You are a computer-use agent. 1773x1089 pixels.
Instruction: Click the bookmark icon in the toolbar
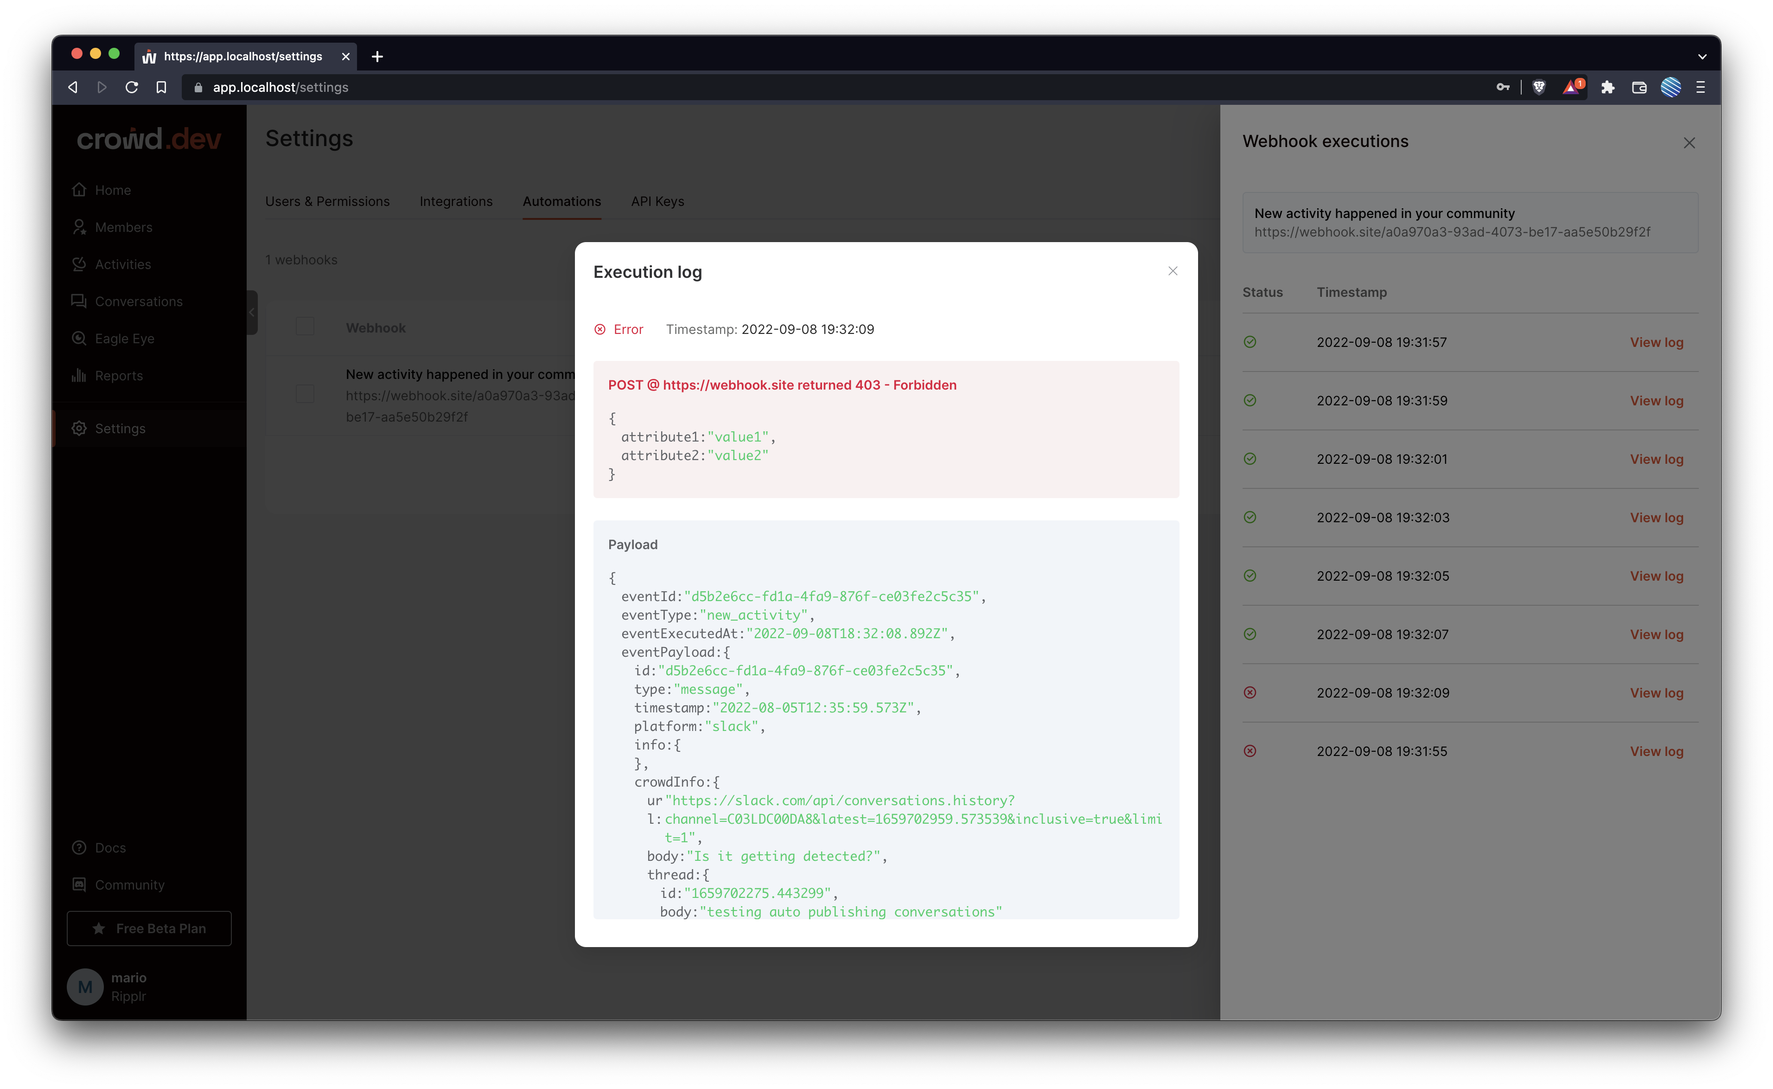(x=161, y=87)
